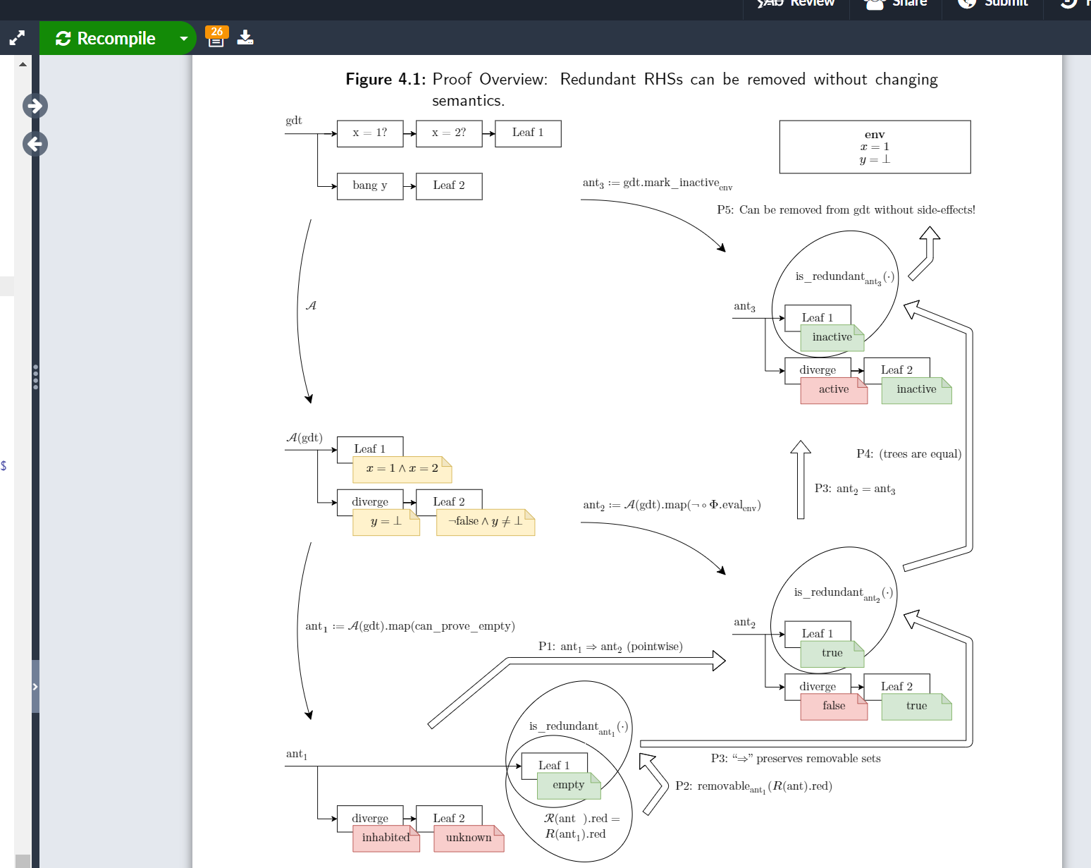1091x868 pixels.
Task: Expand the collapsed panel via the small chevron
Action: [35, 685]
